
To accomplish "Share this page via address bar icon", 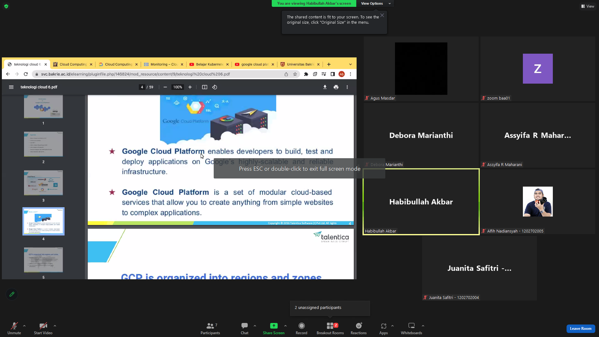I will [286, 74].
